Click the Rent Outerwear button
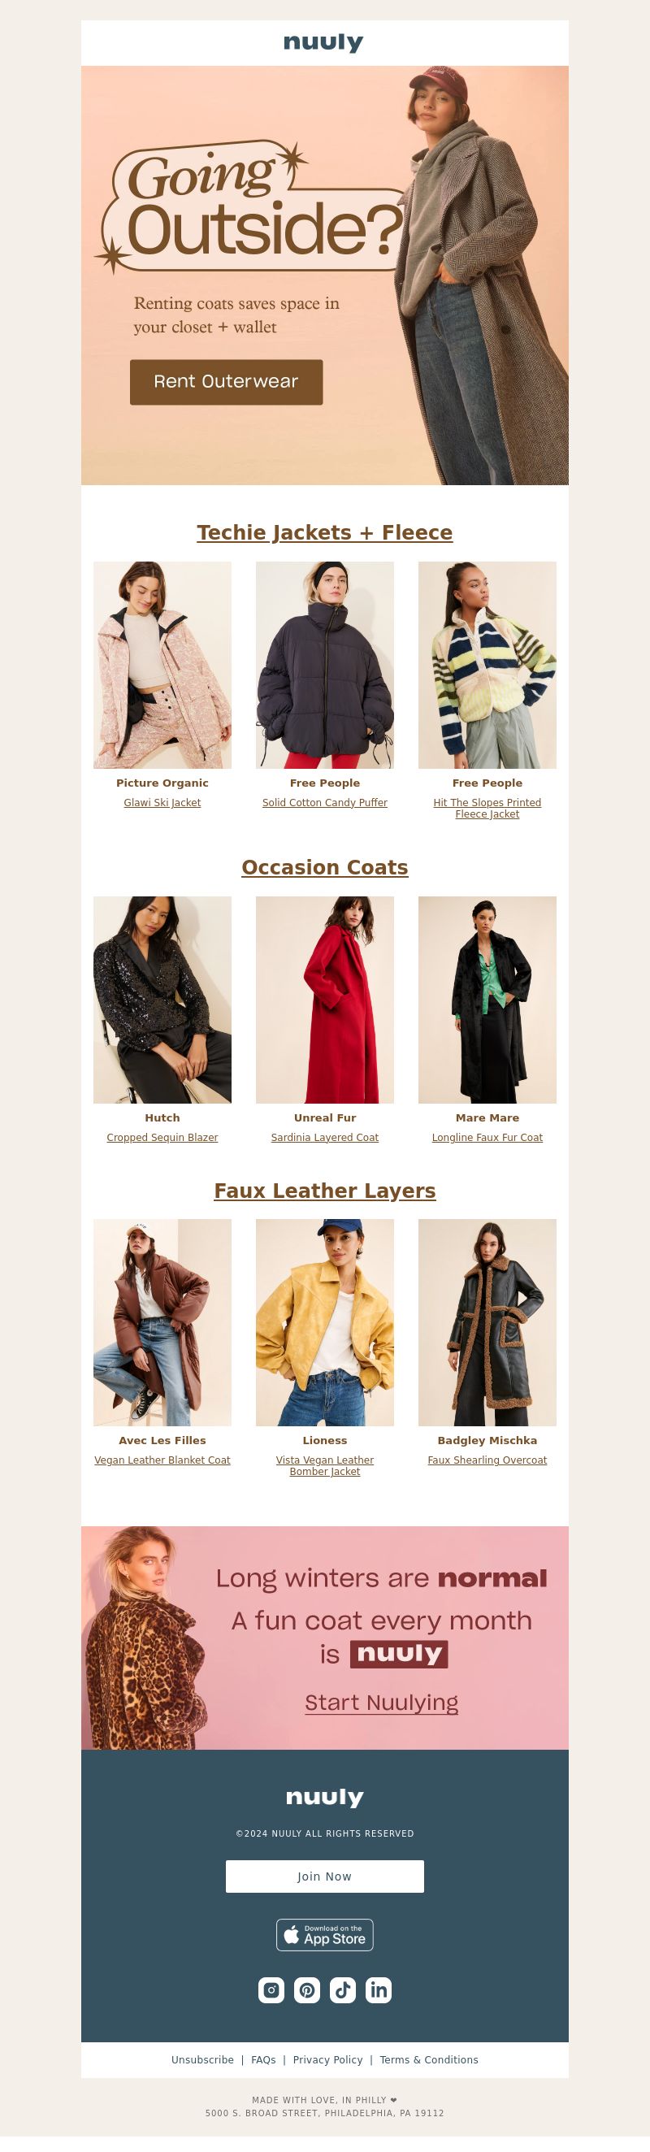 pos(227,382)
